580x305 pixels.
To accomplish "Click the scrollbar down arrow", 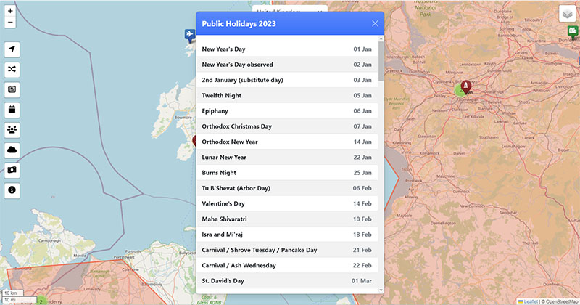I will (381, 290).
